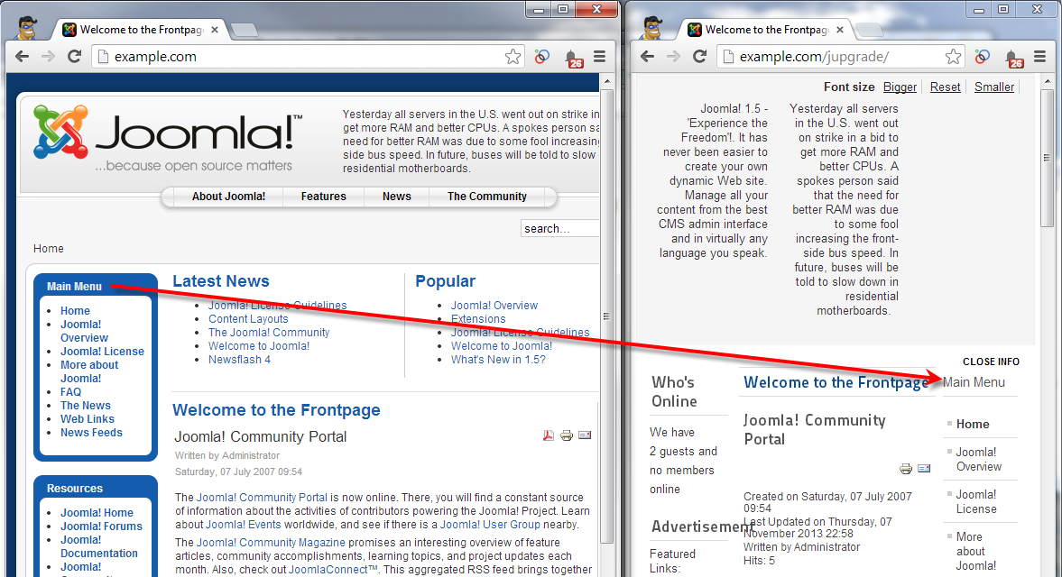
Task: Click back arrow in left example.com window
Action: (x=23, y=57)
